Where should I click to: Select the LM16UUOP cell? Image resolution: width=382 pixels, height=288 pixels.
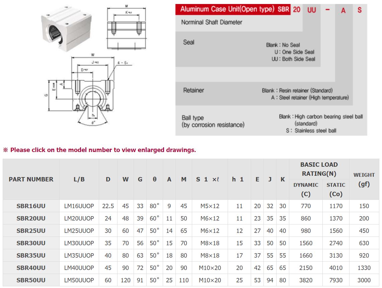[x=79, y=206]
